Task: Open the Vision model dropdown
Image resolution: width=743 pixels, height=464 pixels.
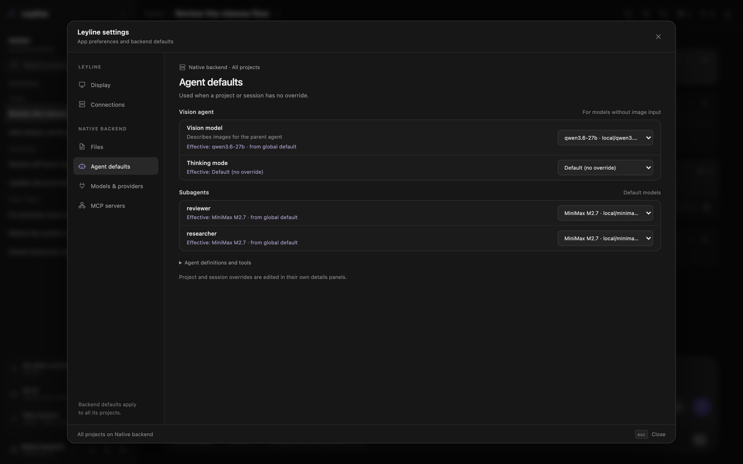Action: (605, 138)
